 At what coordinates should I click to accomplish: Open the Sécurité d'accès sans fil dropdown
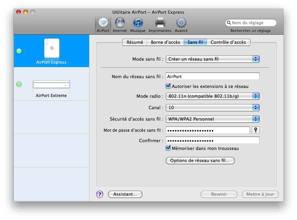(x=213, y=119)
